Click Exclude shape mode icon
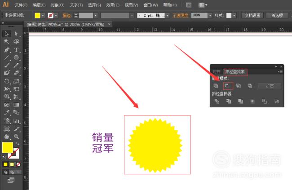The height and width of the screenshot is (190, 292). click(250, 86)
